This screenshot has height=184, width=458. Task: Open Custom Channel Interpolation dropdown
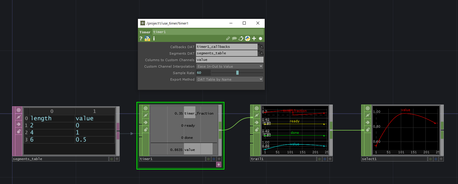[230, 66]
